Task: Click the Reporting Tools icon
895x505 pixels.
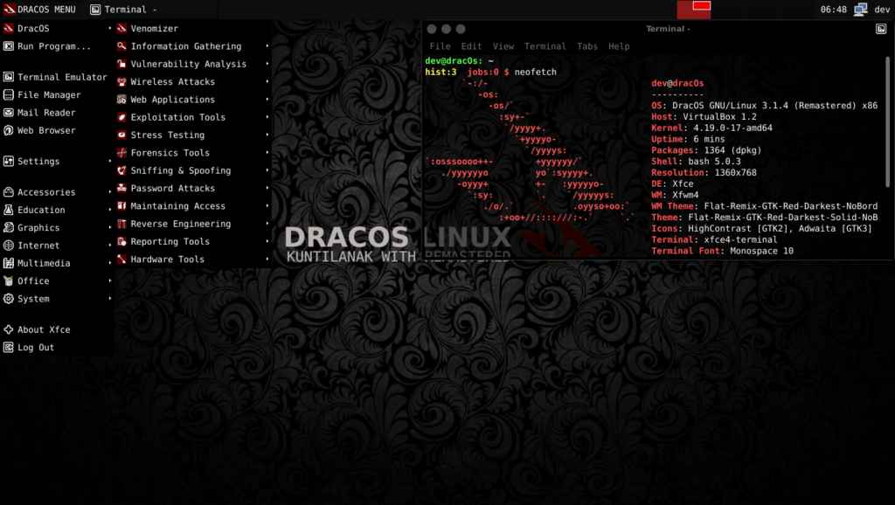Action: coord(121,241)
